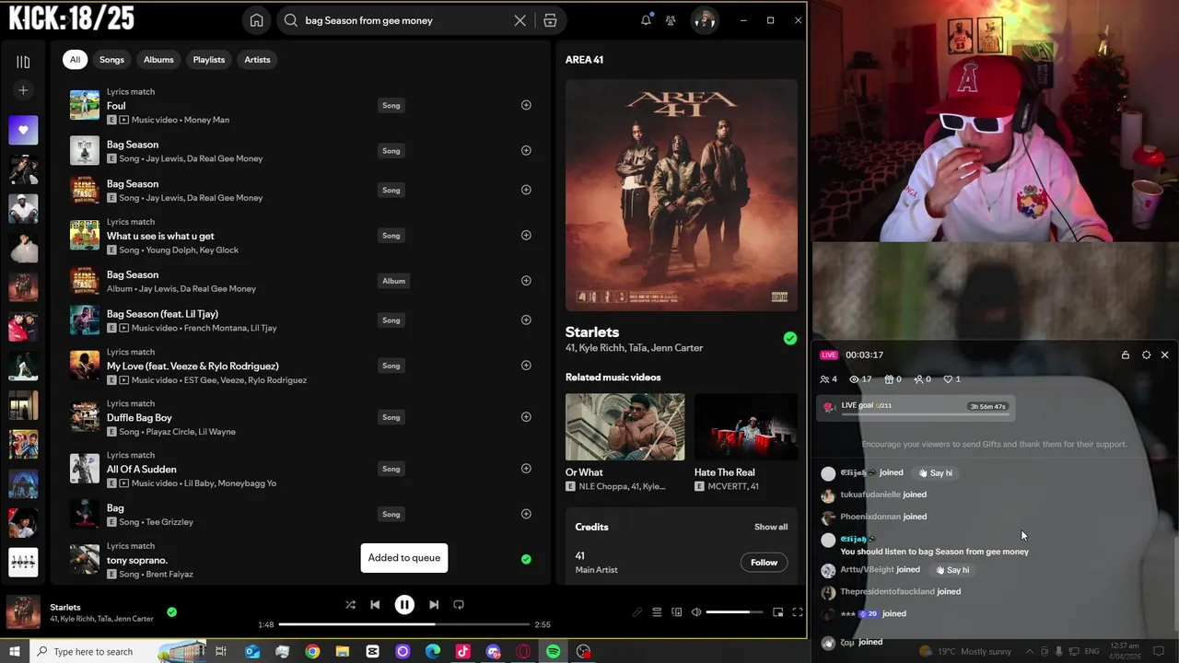Toggle saved check in Starlets side panel
1179x663 pixels.
click(789, 339)
